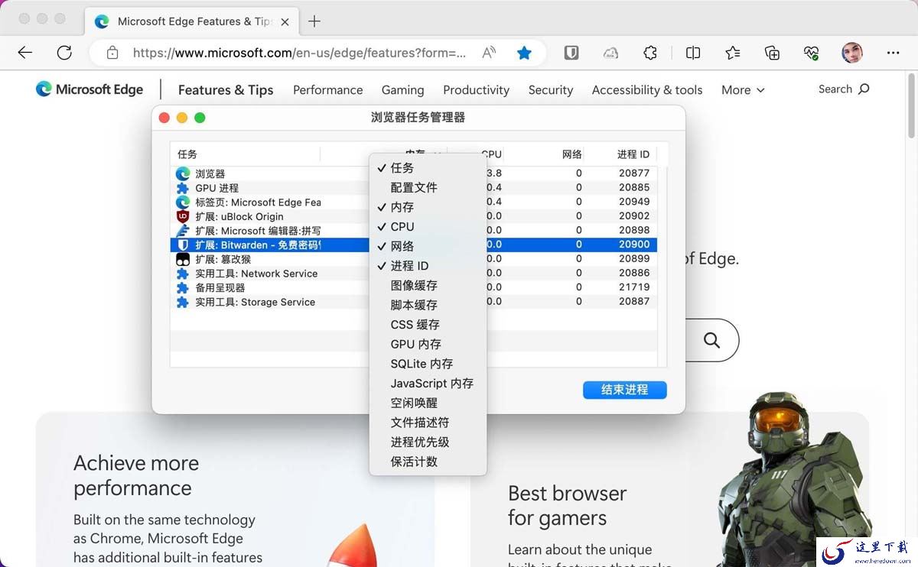This screenshot has width=918, height=567.
Task: Open the Productivity navigation link
Action: click(x=476, y=89)
